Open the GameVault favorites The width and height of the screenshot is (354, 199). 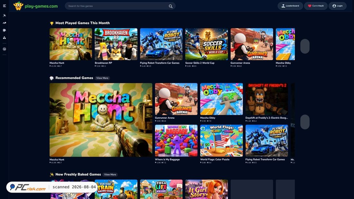pos(316,6)
